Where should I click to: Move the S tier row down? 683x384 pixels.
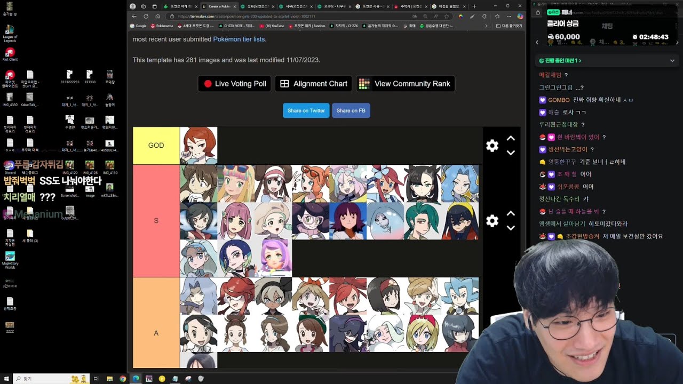coord(511,228)
